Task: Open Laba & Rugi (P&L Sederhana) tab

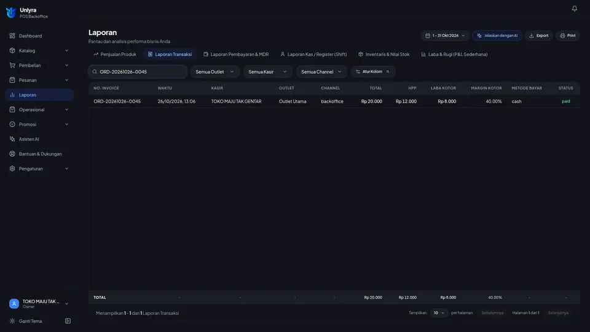Action: click(x=454, y=54)
